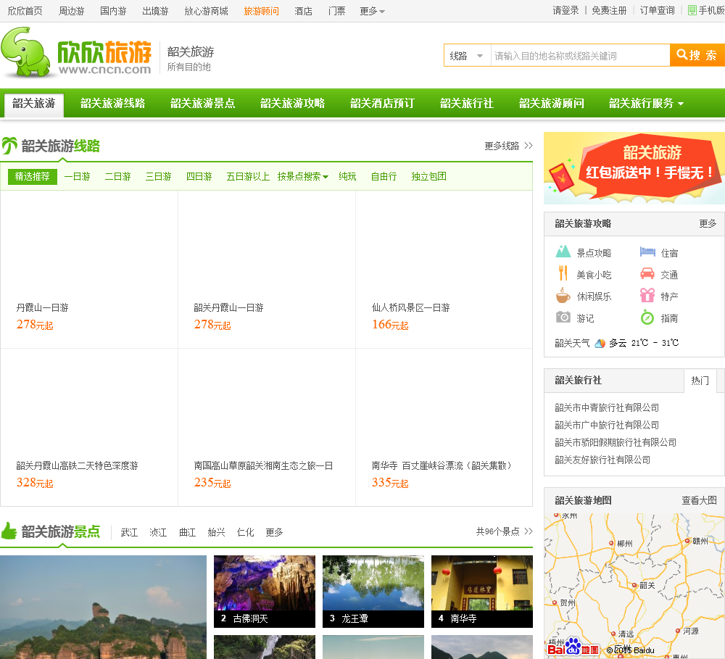Open the 美食小吃 fork and knife icon

pyautogui.click(x=563, y=274)
